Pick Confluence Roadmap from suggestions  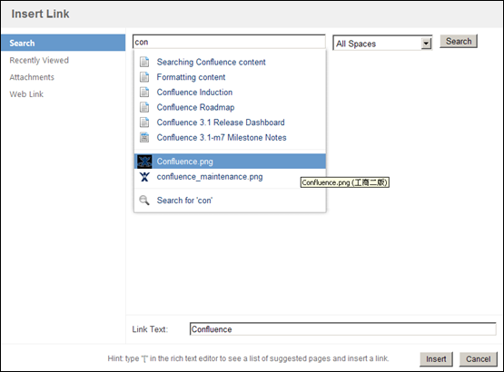coord(230,107)
